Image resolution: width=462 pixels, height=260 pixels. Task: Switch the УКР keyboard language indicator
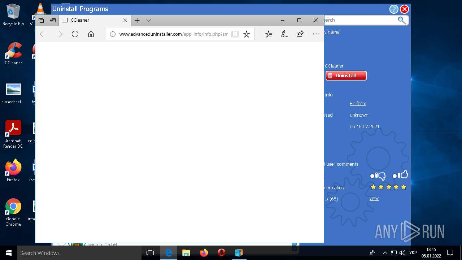pos(413,253)
